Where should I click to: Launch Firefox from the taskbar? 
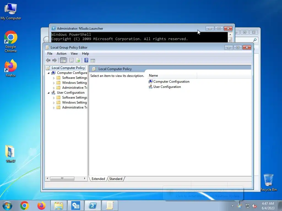42,206
